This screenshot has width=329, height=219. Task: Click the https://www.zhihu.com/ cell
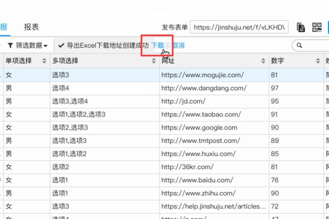coord(214,193)
